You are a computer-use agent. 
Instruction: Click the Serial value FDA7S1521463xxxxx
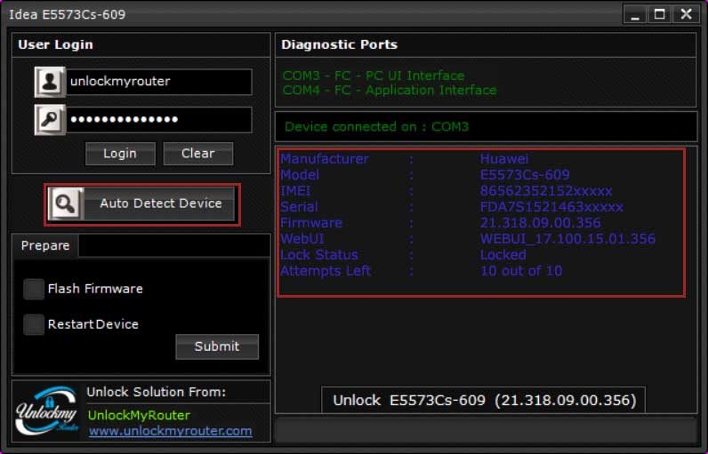coord(551,207)
